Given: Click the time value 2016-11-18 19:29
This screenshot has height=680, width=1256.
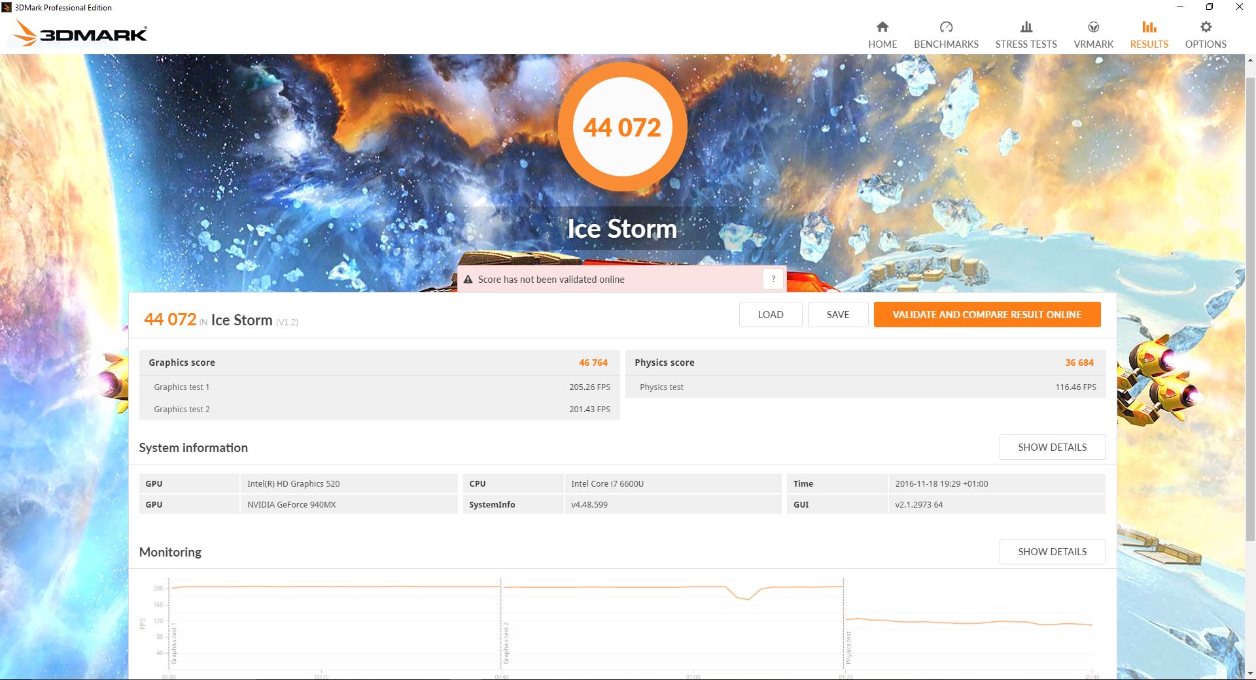Looking at the screenshot, I should click(941, 484).
